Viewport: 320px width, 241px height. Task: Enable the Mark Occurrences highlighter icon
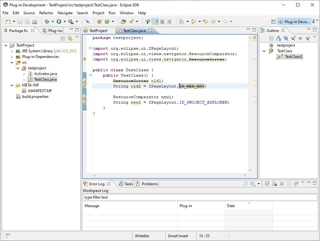pyautogui.click(x=154, y=21)
